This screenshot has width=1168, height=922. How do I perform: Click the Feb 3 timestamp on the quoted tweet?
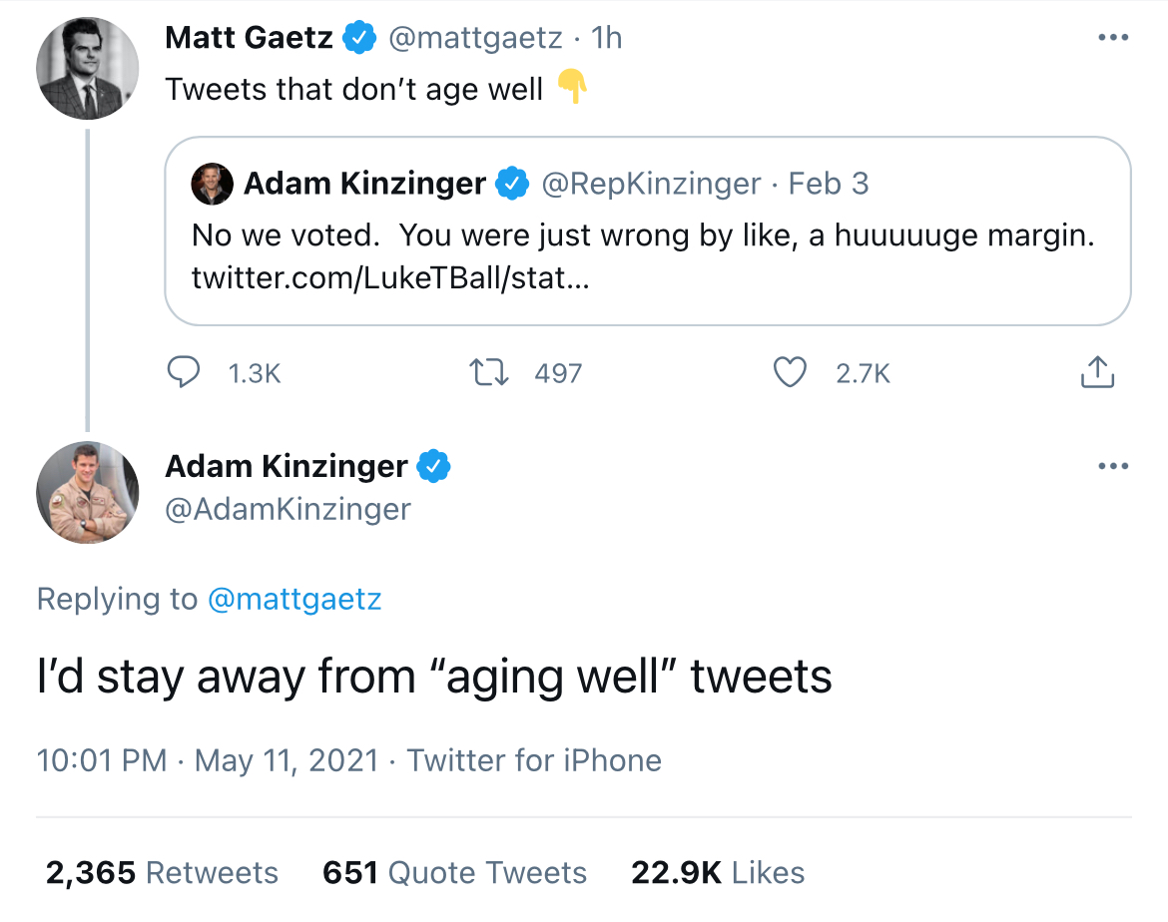pyautogui.click(x=833, y=184)
